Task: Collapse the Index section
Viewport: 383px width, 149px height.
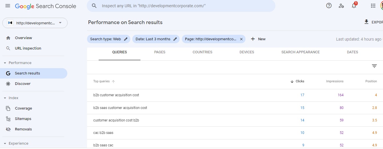Action: (5, 98)
